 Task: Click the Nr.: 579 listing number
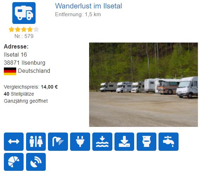(x=24, y=36)
